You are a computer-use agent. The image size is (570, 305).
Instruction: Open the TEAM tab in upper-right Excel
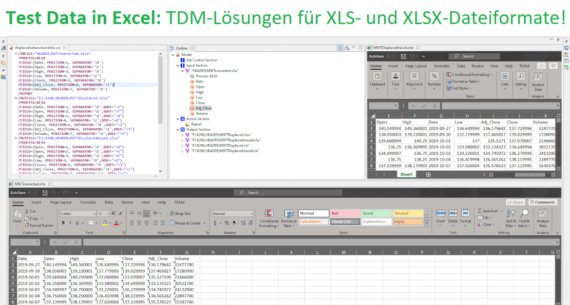point(524,66)
